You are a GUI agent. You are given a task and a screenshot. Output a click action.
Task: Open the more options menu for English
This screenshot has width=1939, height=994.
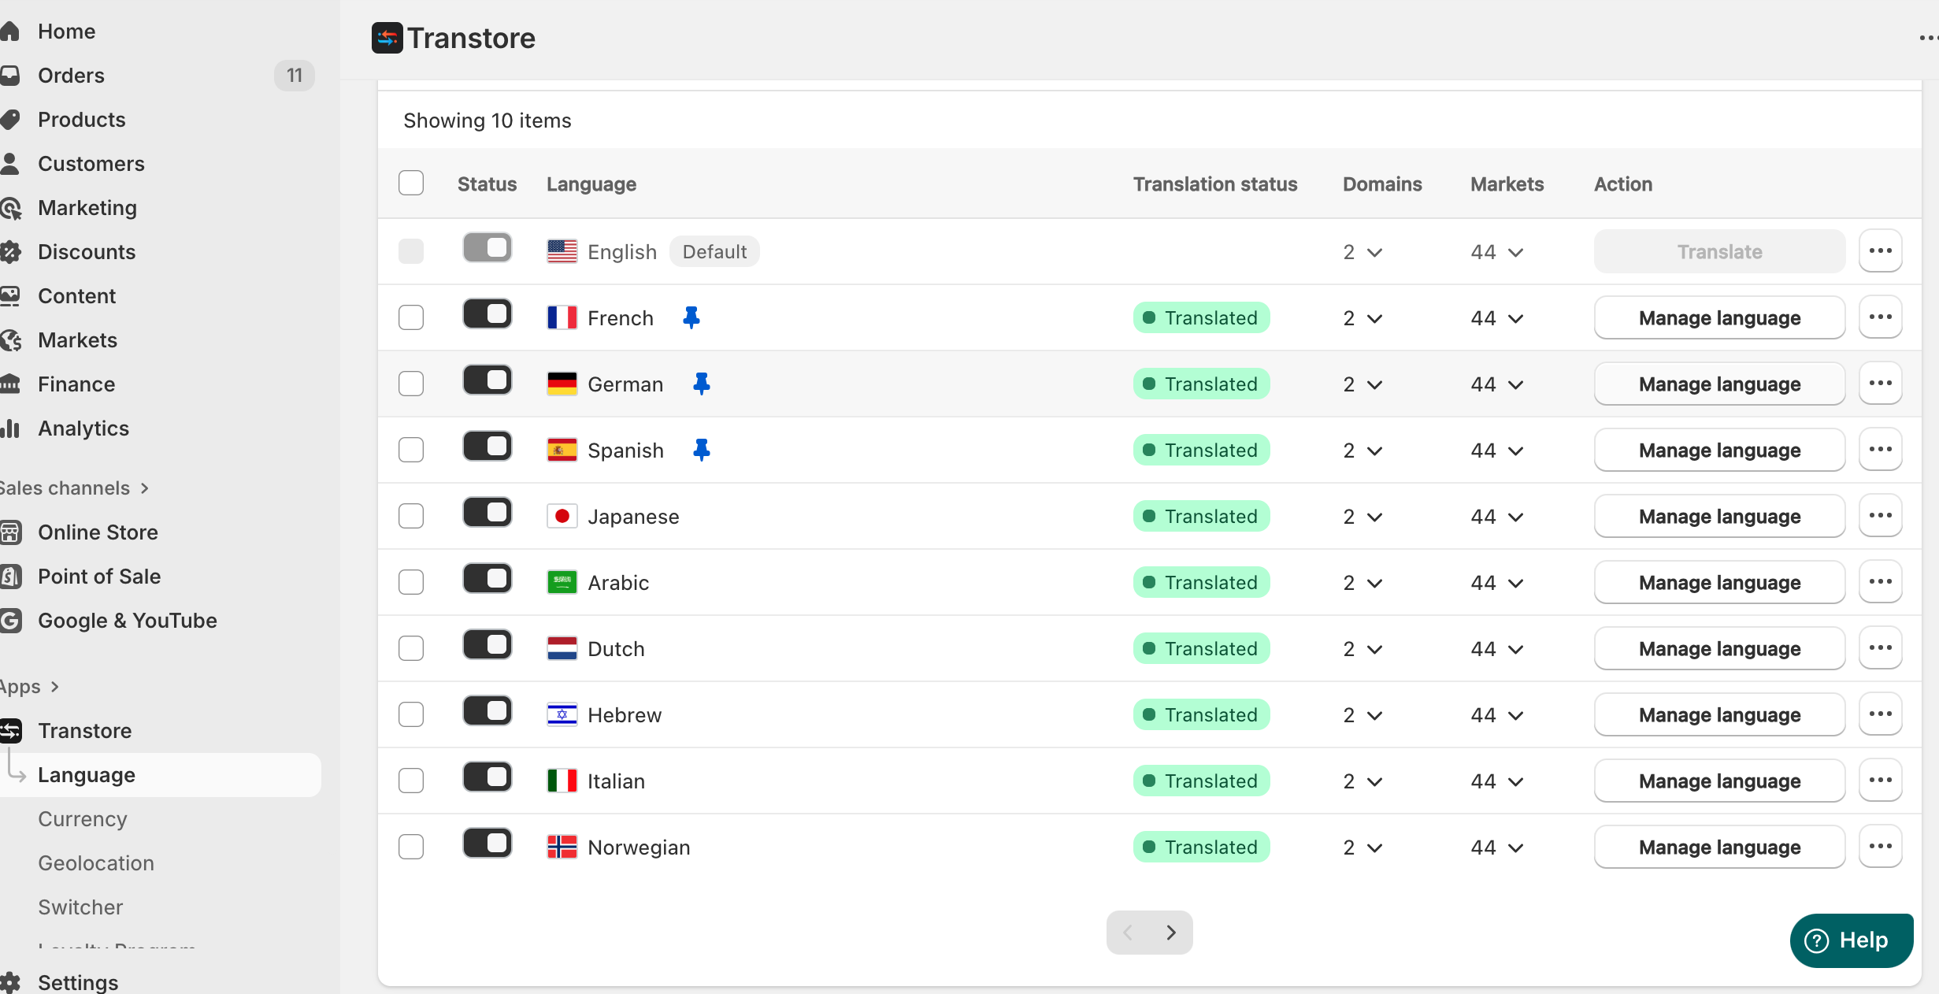(1880, 251)
